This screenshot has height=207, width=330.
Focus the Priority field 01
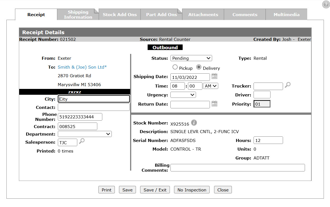coord(262,104)
